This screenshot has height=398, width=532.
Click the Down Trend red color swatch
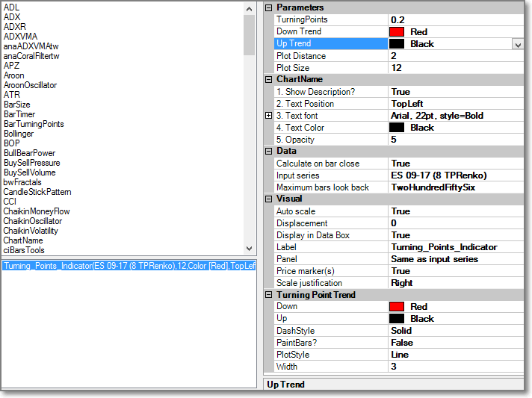(397, 32)
